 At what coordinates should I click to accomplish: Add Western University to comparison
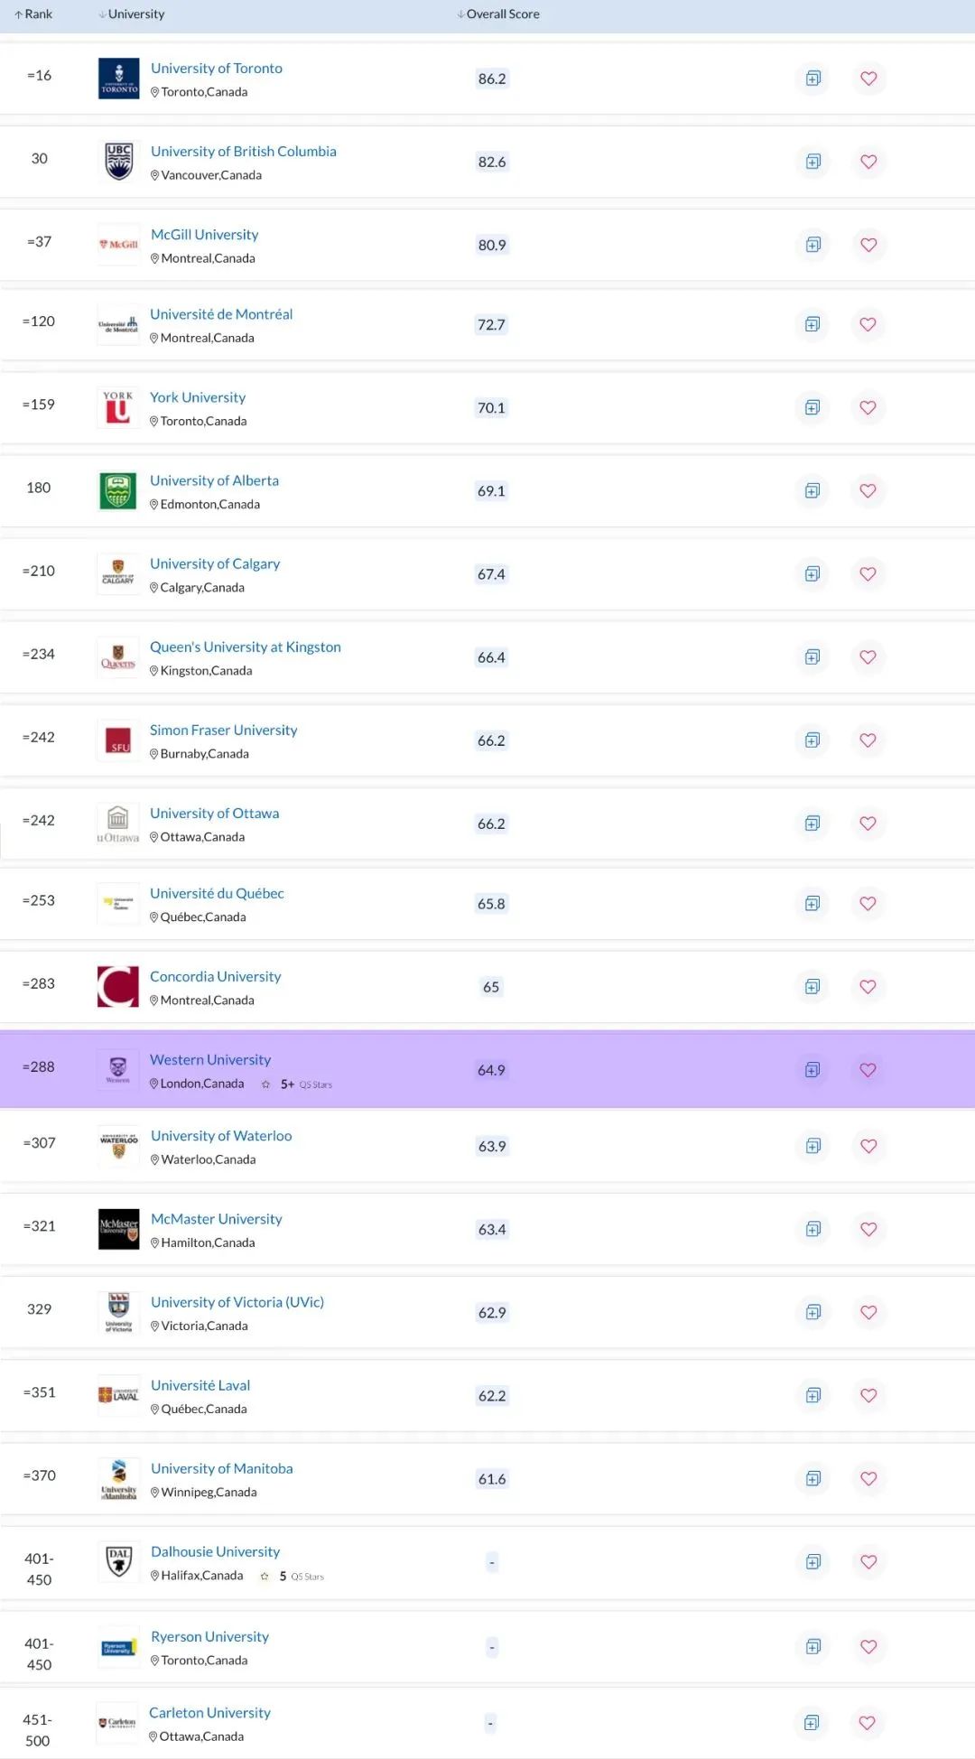812,1069
